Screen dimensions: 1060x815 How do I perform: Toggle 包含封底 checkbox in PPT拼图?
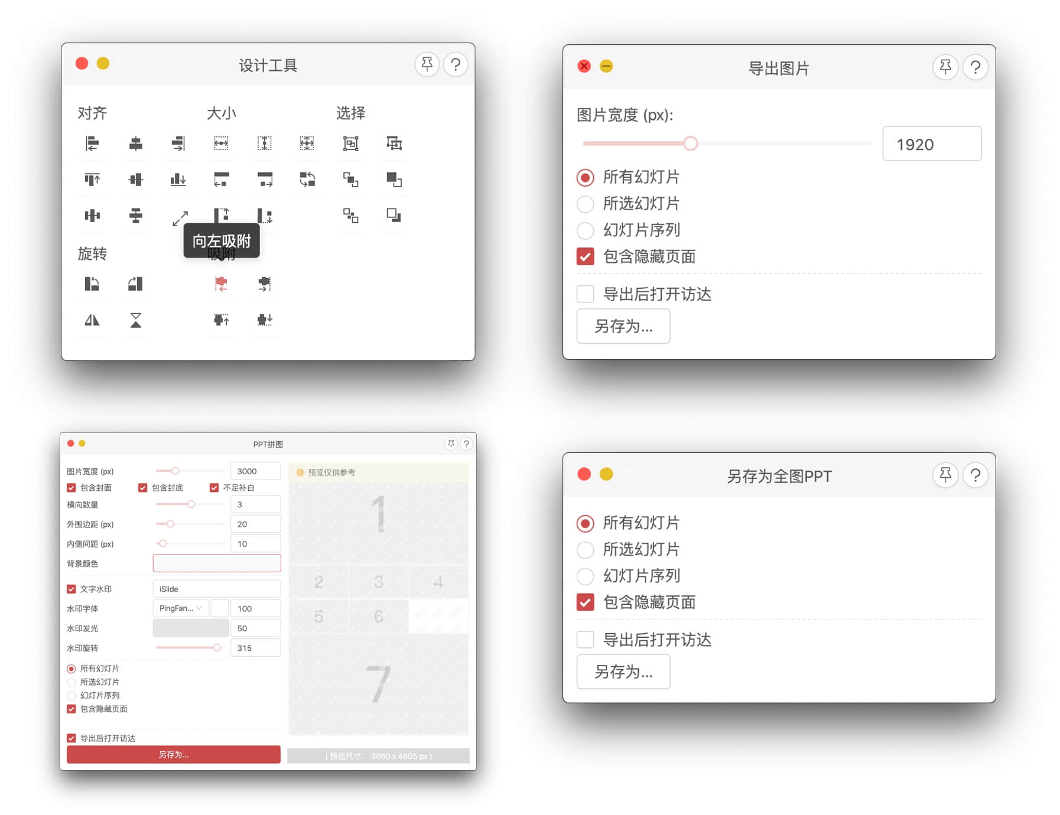click(142, 488)
